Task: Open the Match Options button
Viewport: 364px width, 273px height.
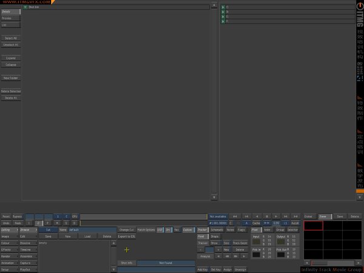Action: pos(146,230)
